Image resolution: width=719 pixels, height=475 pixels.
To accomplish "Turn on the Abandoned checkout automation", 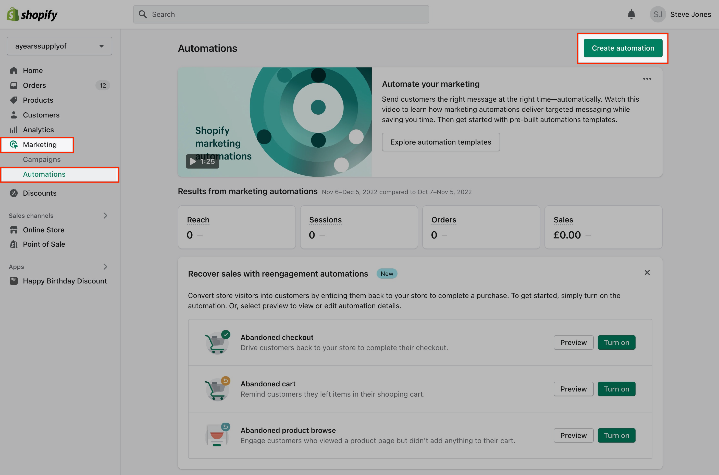I will pos(616,342).
